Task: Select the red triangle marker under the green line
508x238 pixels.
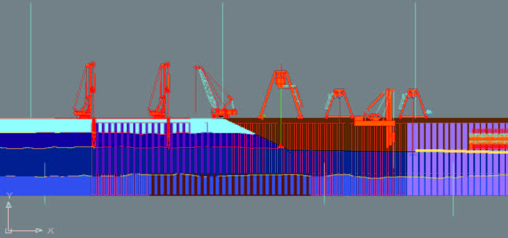Action: tap(281, 146)
